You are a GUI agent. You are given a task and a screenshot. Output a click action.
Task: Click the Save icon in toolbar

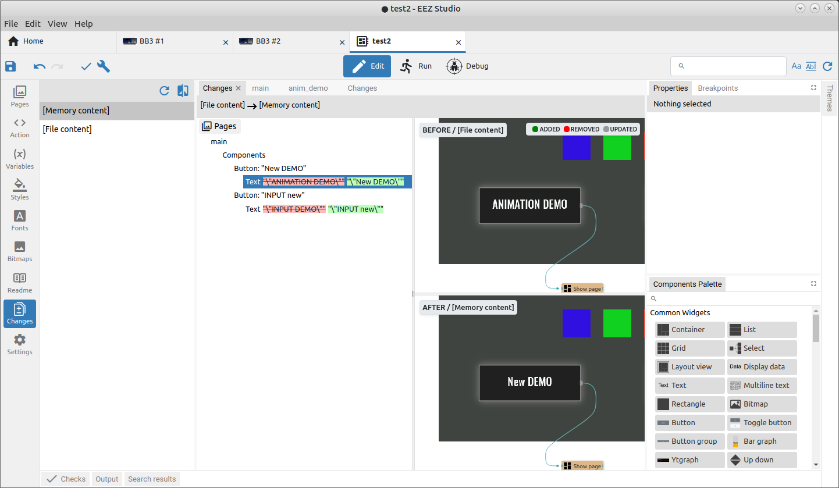point(10,66)
